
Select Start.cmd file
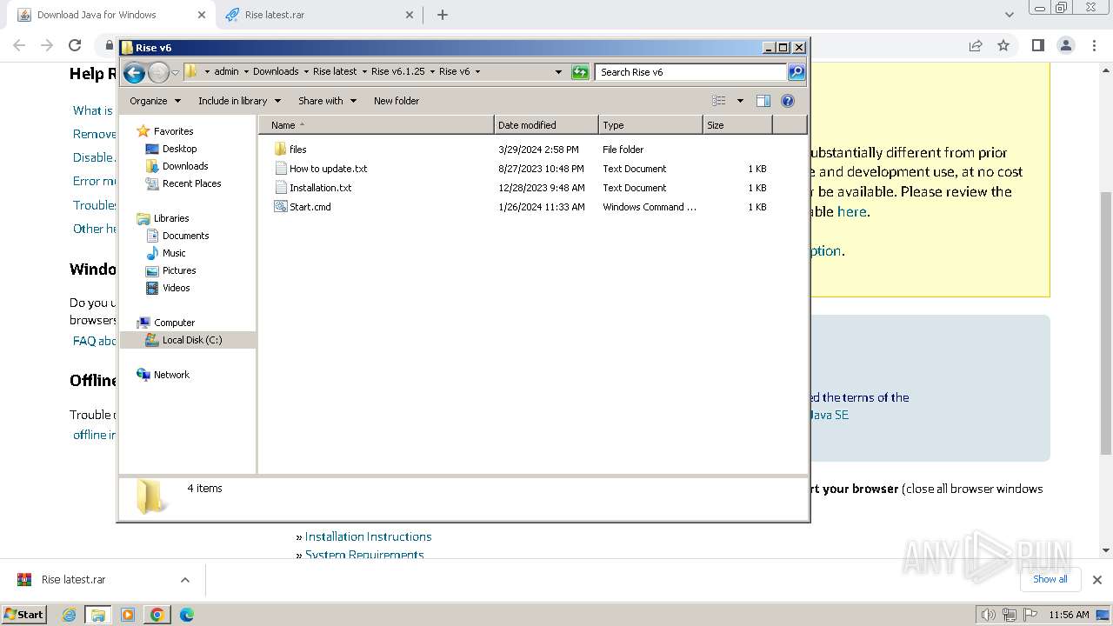[x=310, y=207]
